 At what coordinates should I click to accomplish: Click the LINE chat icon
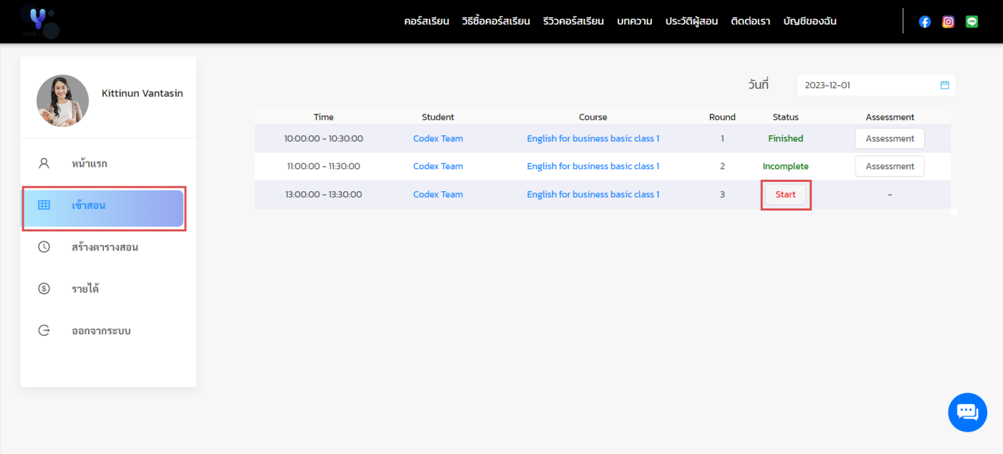[971, 21]
